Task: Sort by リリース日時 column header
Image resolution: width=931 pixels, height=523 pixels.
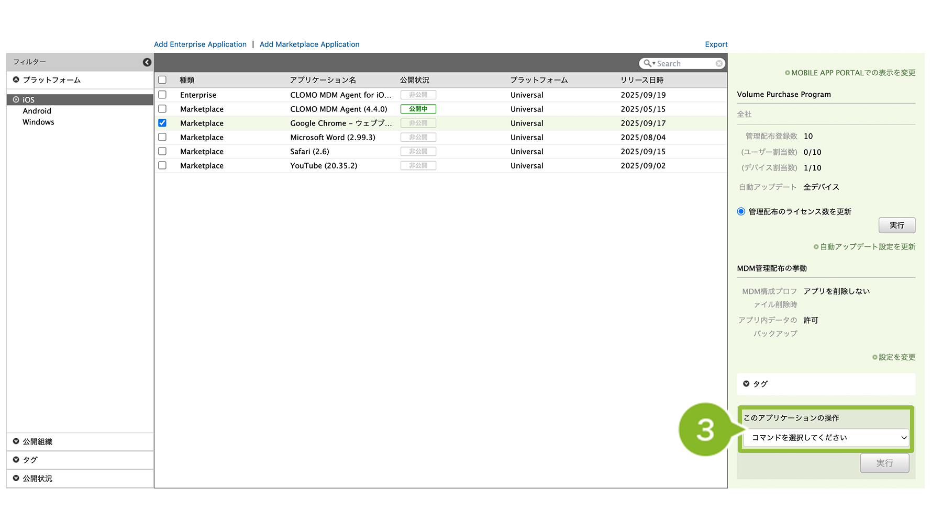Action: click(x=641, y=80)
